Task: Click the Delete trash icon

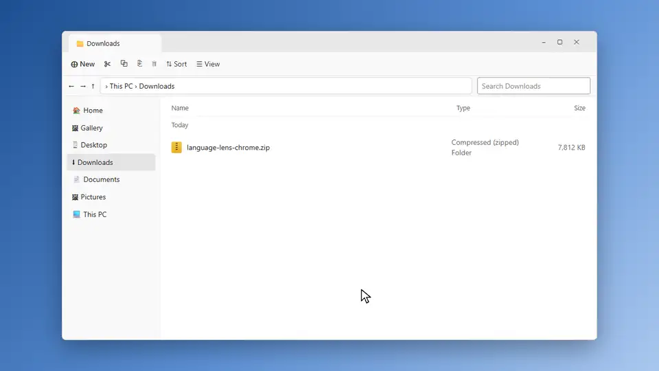Action: click(154, 64)
